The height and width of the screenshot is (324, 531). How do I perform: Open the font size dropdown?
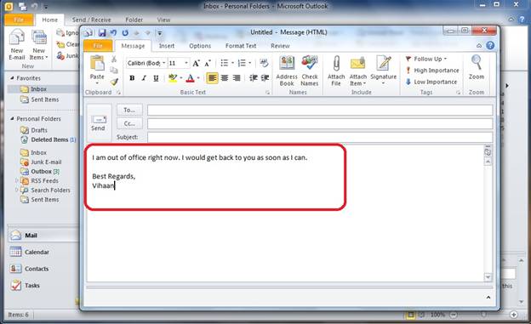pyautogui.click(x=186, y=63)
